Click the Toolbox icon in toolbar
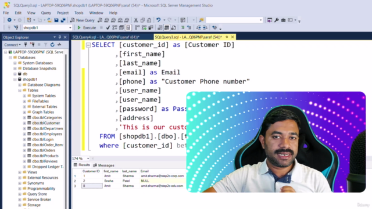Image resolution: width=372 pixels, height=209 pixels. [283, 20]
